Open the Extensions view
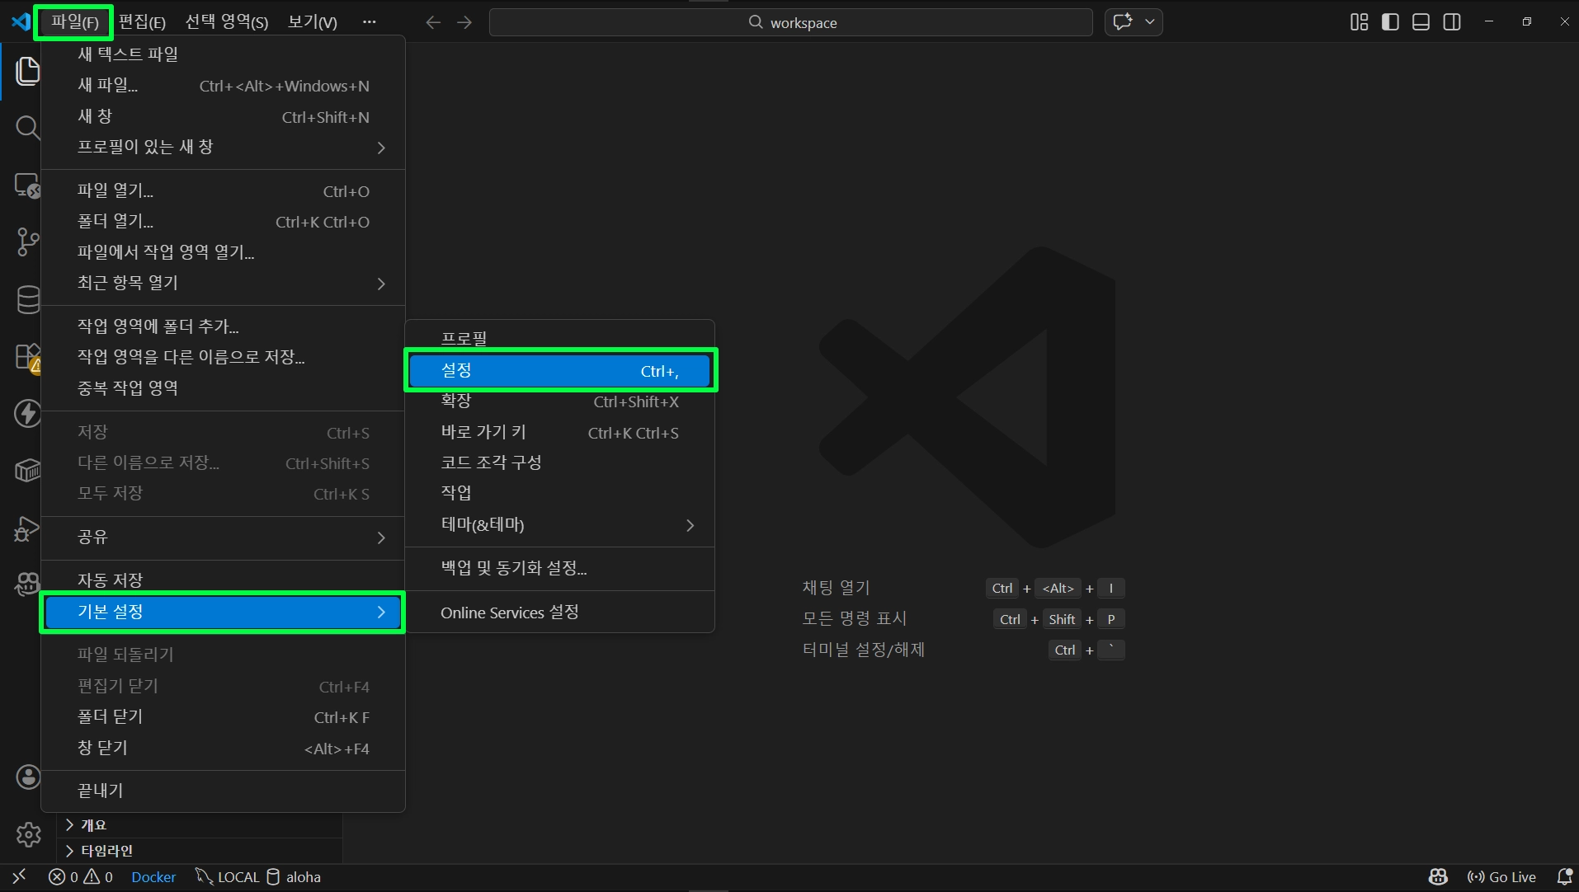The height and width of the screenshot is (892, 1579). 27,358
